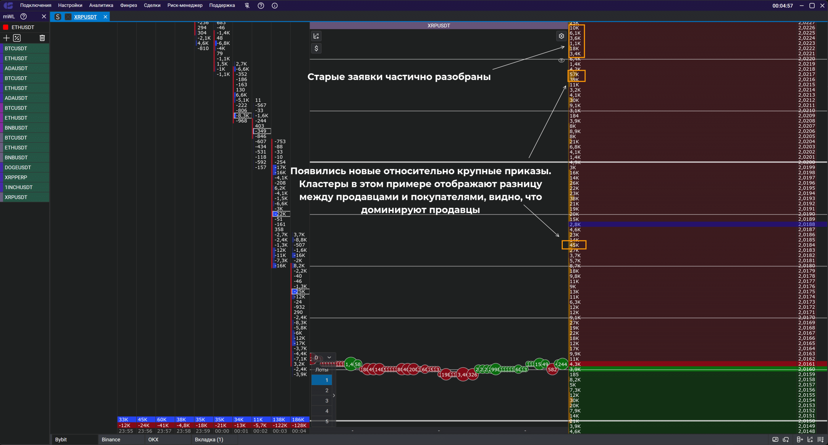Open the Настройки menu
Viewport: 828px width, 445px height.
[70, 6]
